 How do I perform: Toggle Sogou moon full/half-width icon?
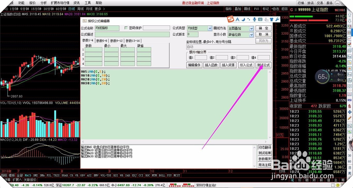(x=243, y=20)
